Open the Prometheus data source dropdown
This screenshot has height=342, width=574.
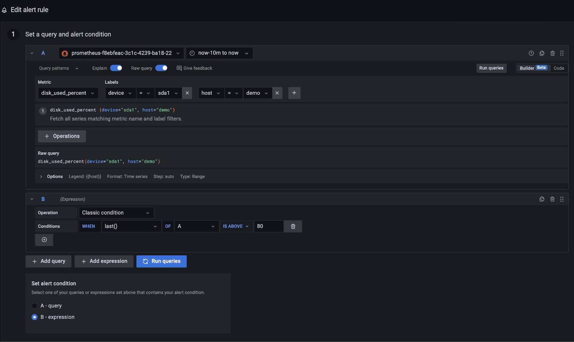pyautogui.click(x=121, y=53)
